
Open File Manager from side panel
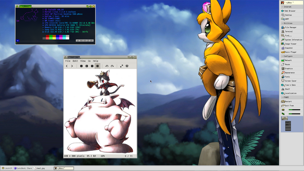292,27
